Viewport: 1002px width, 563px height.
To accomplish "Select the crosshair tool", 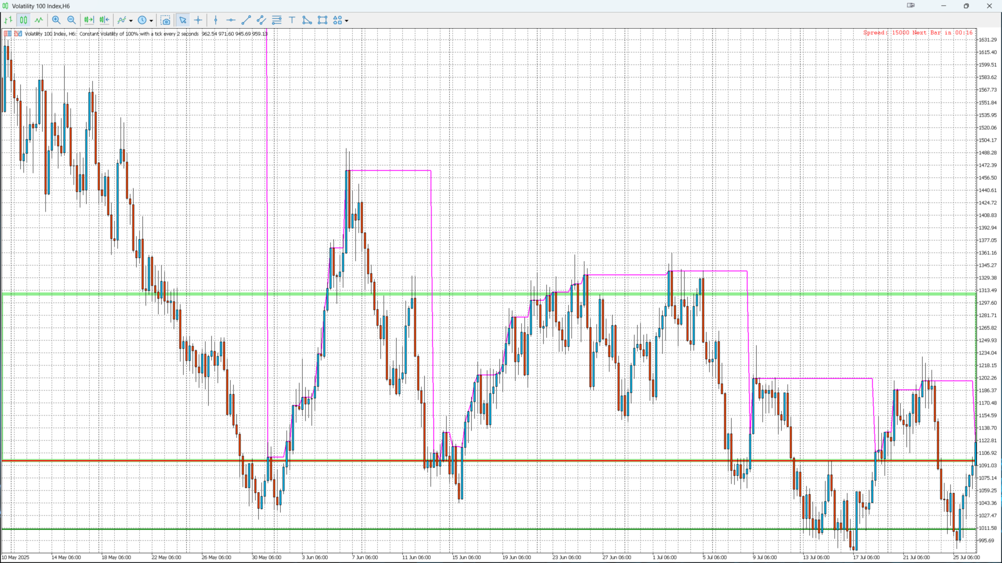I will coord(198,20).
